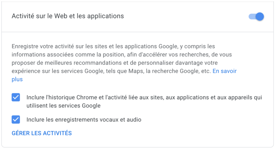The height and width of the screenshot is (149, 275).
Task: Click empty header area left of the toggle
Action: click(x=188, y=17)
